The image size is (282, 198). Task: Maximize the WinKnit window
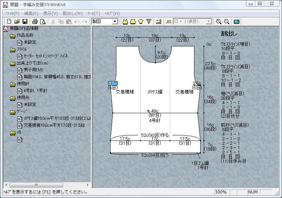260,3
